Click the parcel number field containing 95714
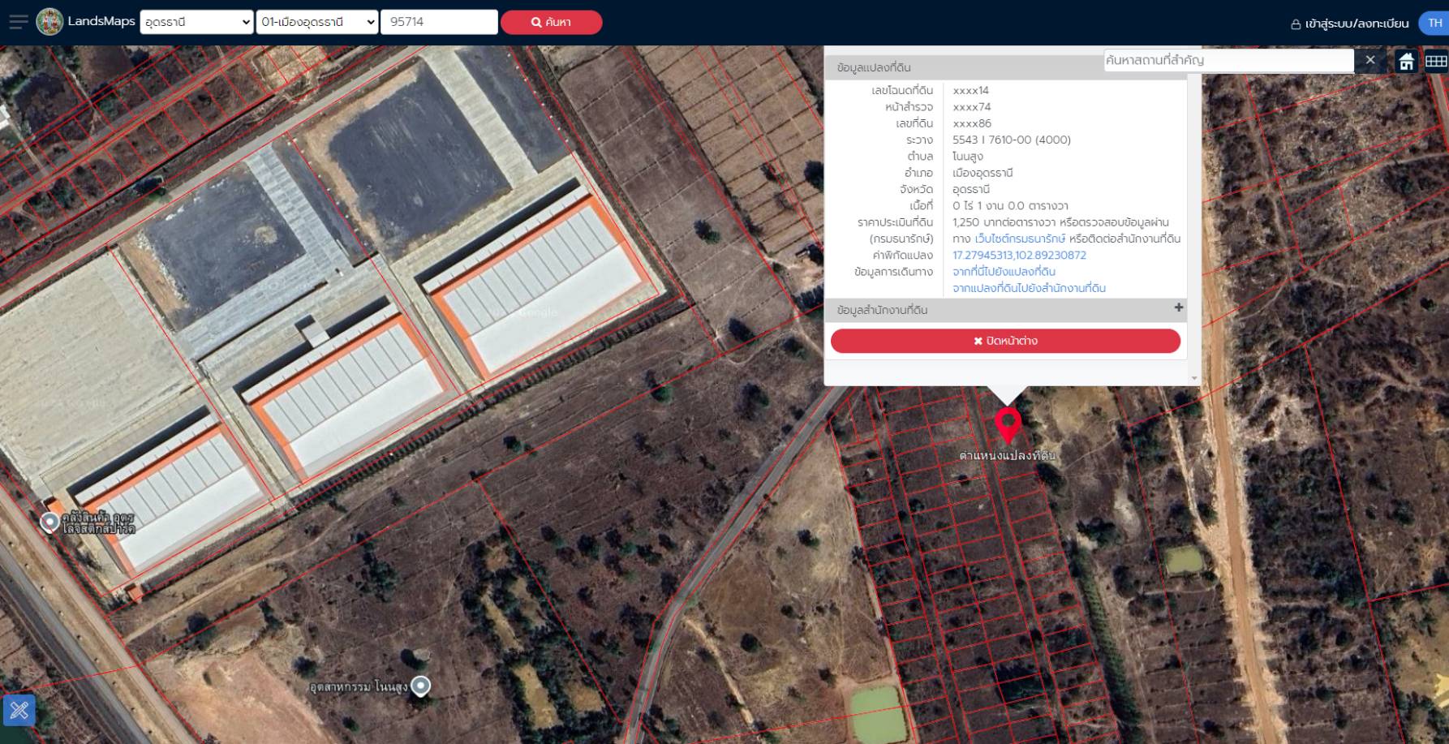The width and height of the screenshot is (1449, 744). (438, 22)
